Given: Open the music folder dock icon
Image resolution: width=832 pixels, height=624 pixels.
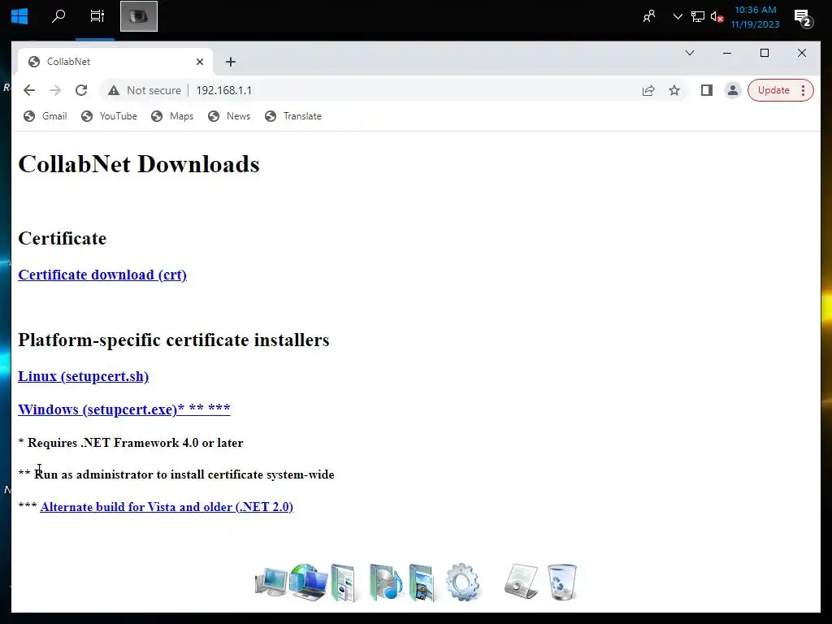Looking at the screenshot, I should click(386, 583).
